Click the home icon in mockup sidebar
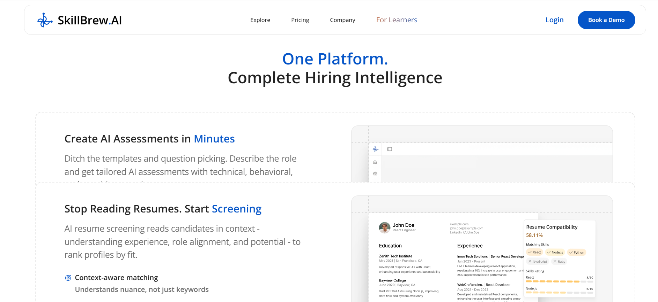 375,162
